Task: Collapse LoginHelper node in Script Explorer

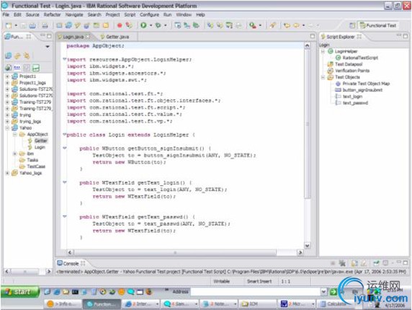Action: coord(323,51)
